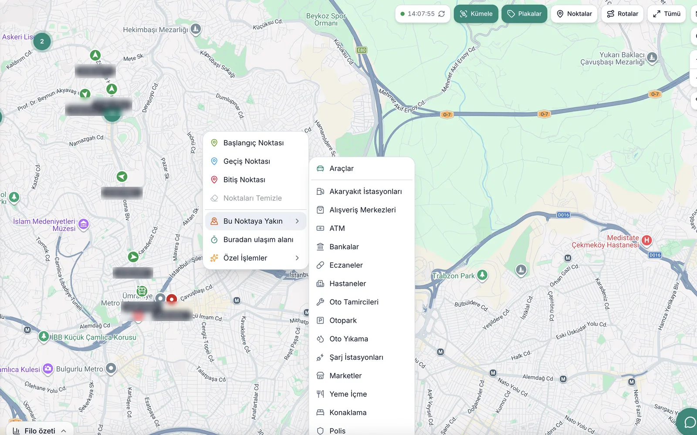Viewport: 697px width, 435px height.
Task: Select Araçlar in nearby submenu
Action: 362,168
